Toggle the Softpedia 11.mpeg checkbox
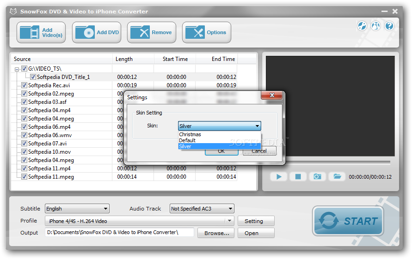The height and width of the screenshot is (259, 412). (x=24, y=177)
